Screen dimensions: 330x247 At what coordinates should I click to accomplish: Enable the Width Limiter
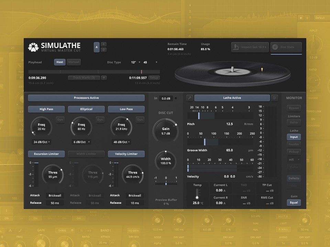point(86,154)
